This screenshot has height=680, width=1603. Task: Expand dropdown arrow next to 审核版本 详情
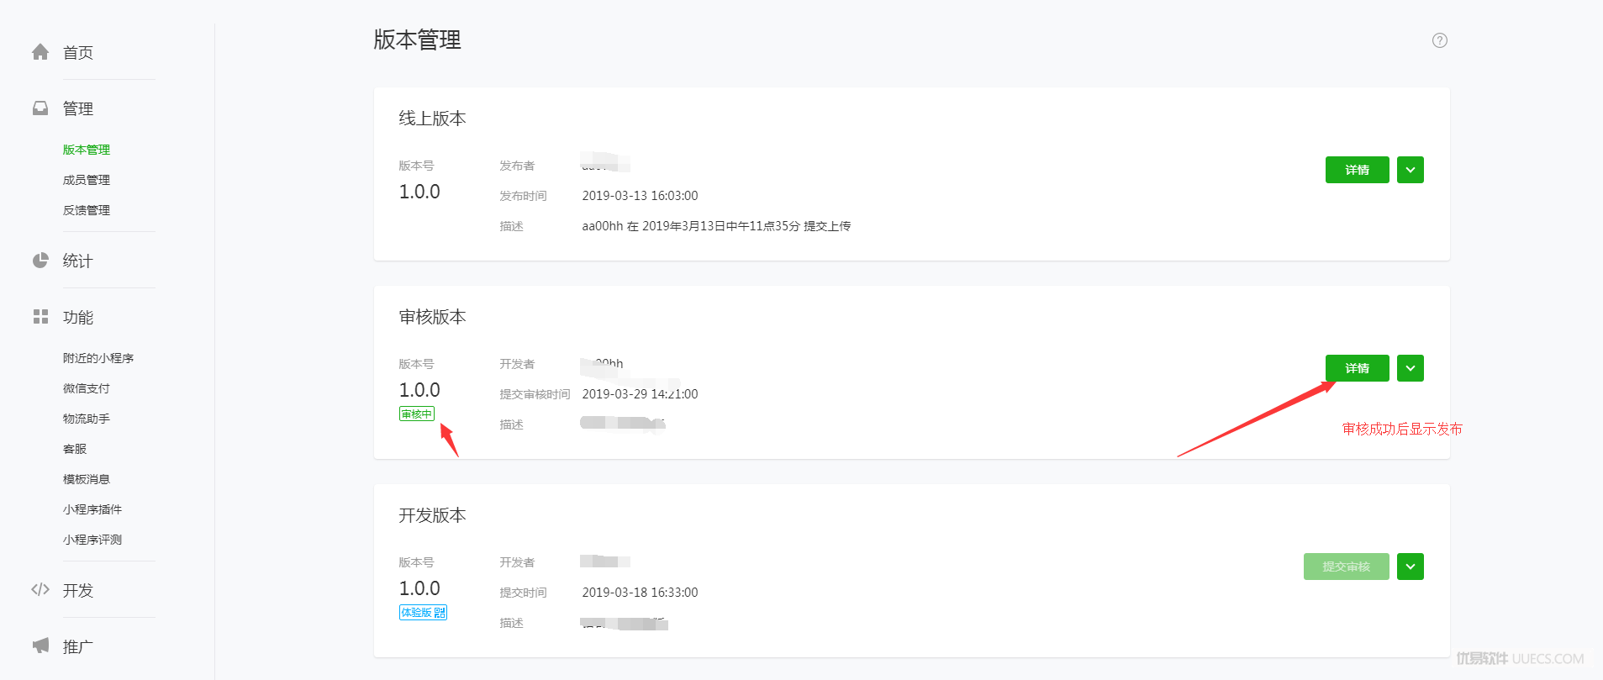point(1411,368)
